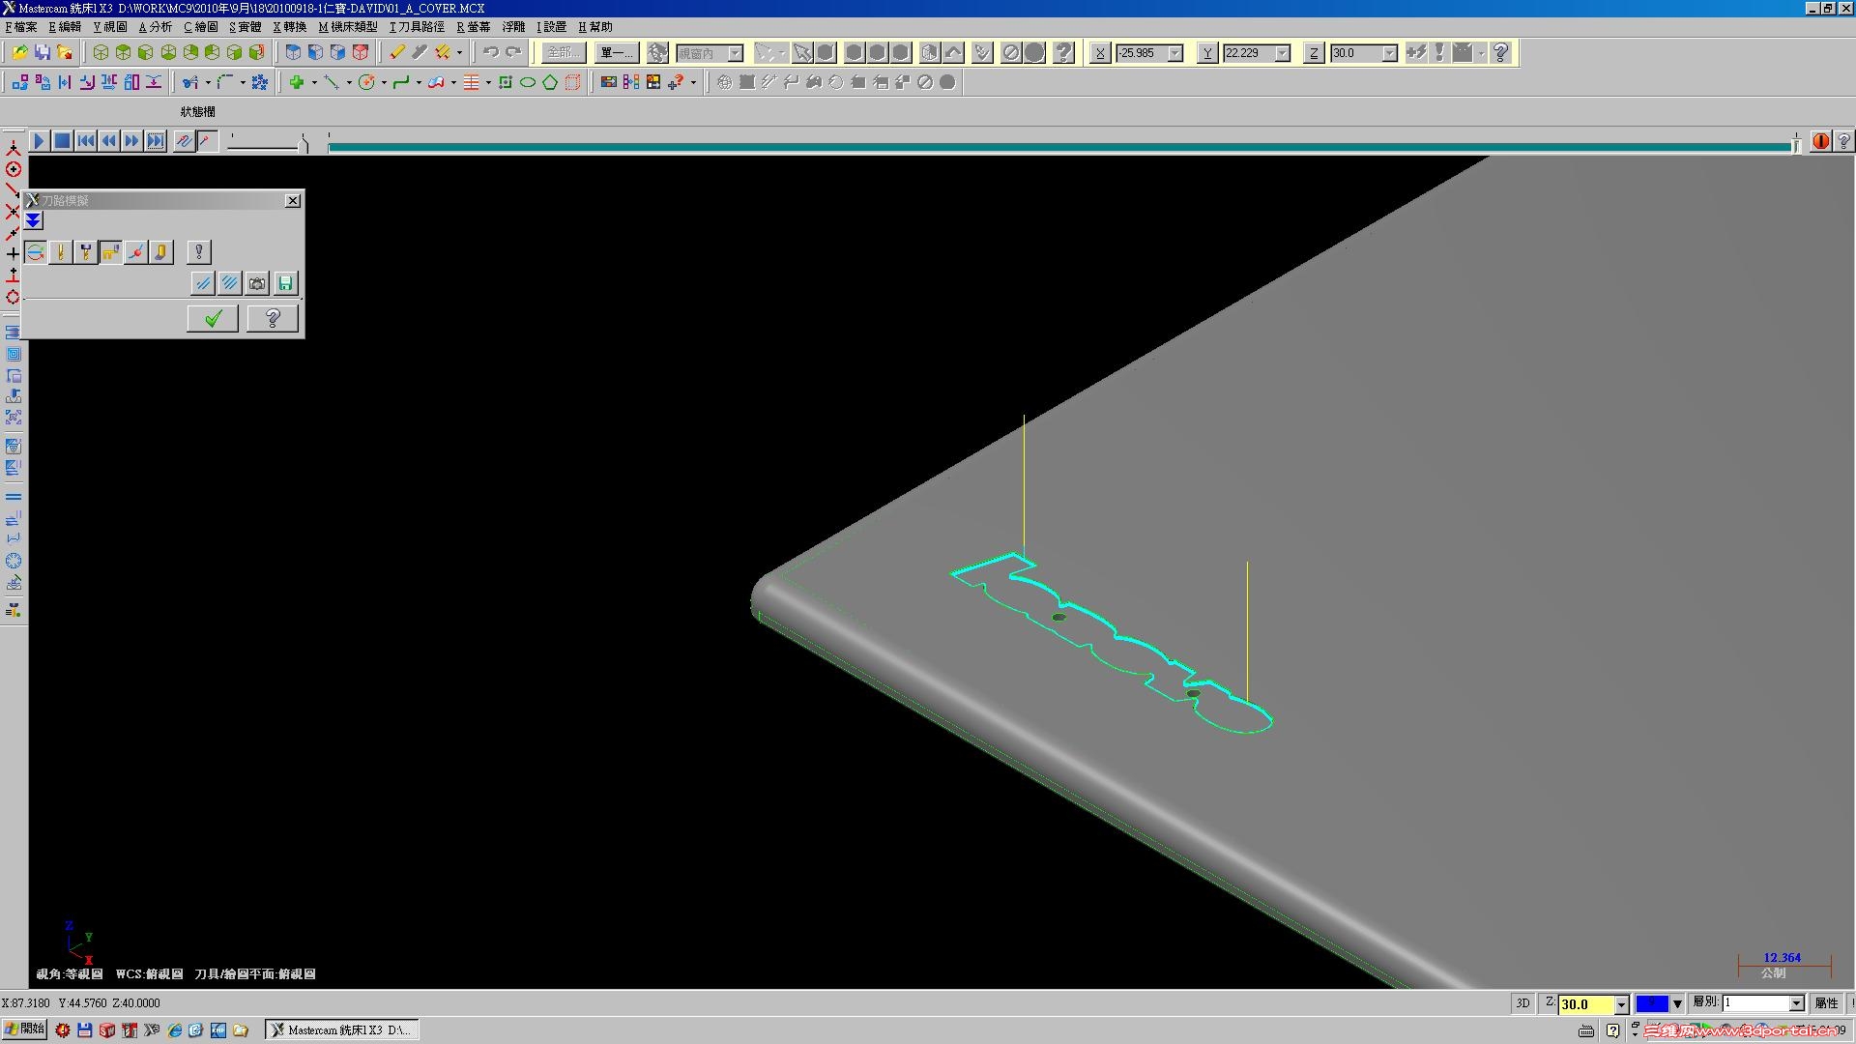Image resolution: width=1856 pixels, height=1044 pixels.
Task: Click the undo arrow icon
Action: coord(491,52)
